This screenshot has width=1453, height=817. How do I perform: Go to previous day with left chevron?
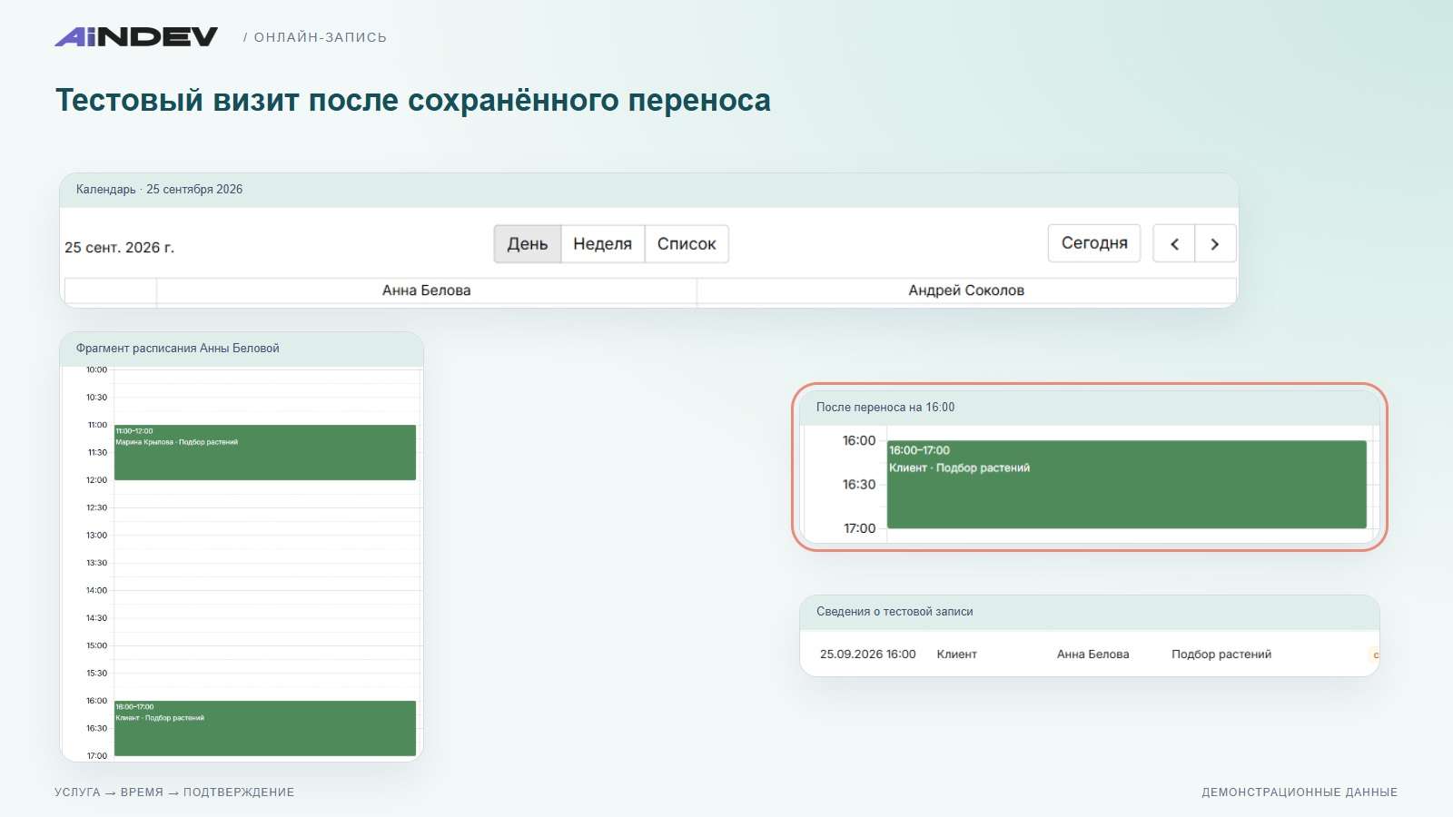pos(1174,243)
